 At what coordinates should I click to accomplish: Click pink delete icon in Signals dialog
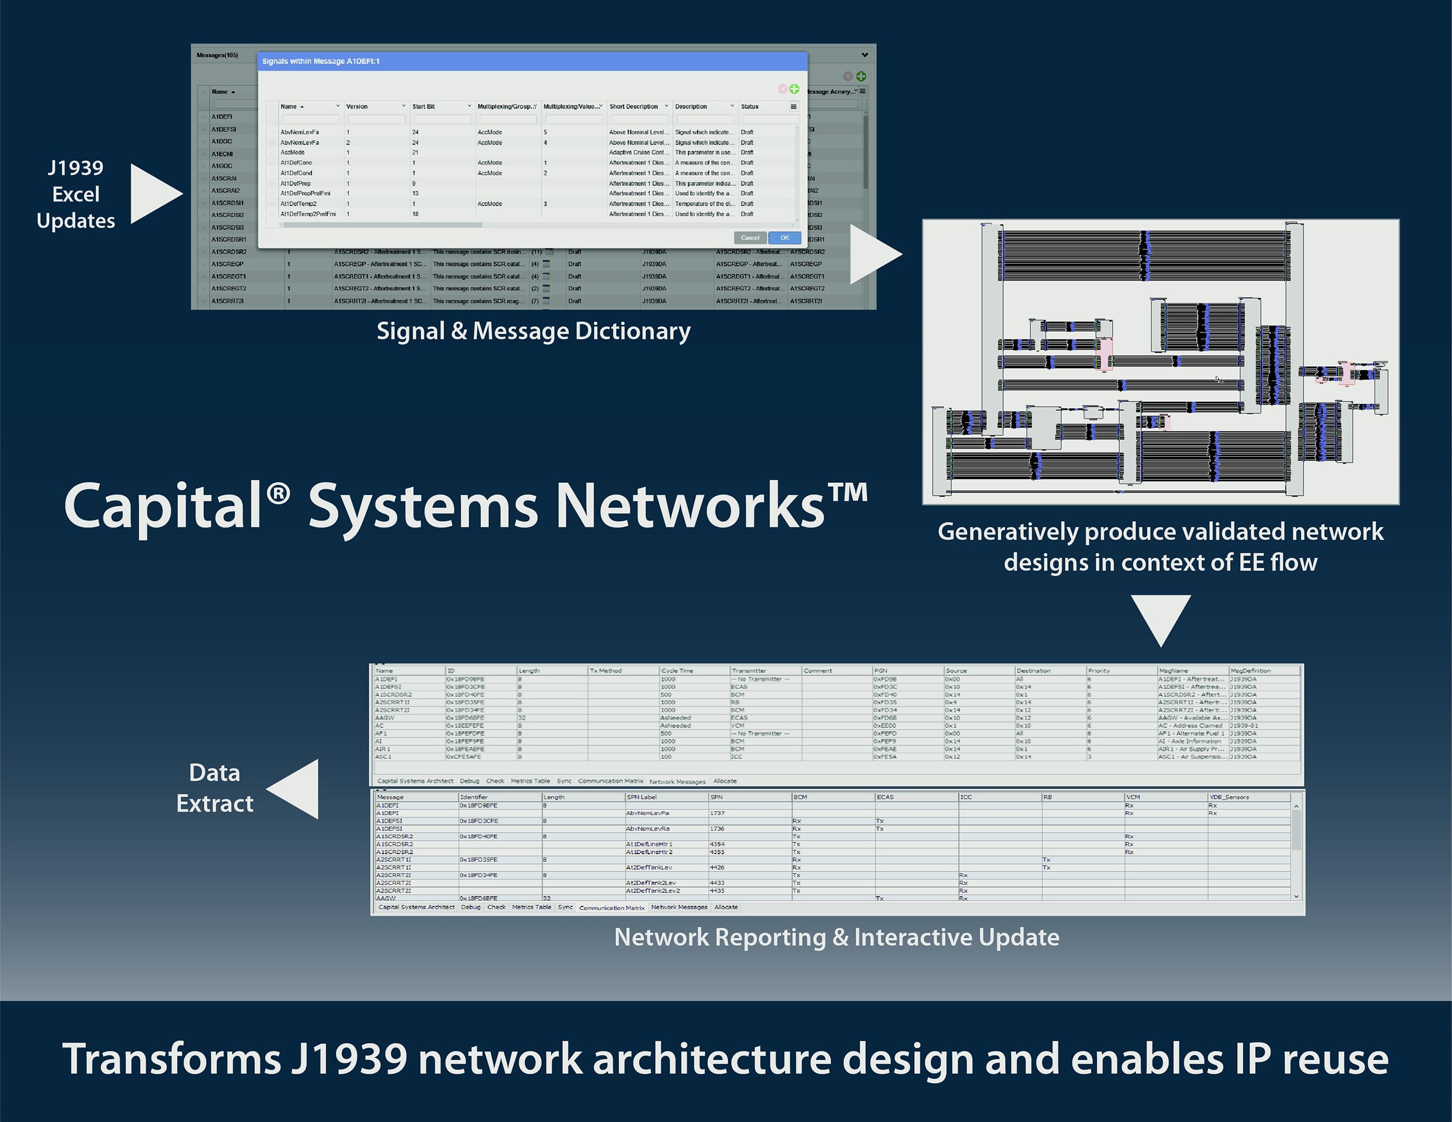coord(782,89)
